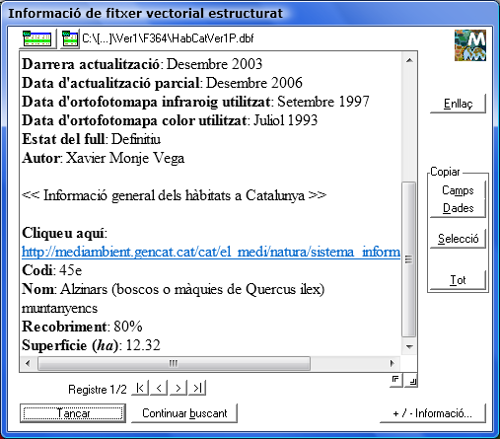Close dialog with Tancar button
The height and width of the screenshot is (439, 500).
click(73, 413)
